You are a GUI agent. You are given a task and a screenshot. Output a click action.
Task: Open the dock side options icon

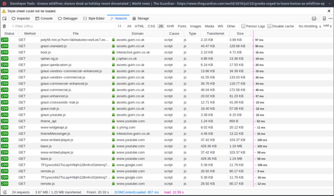pyautogui.click(x=315, y=19)
